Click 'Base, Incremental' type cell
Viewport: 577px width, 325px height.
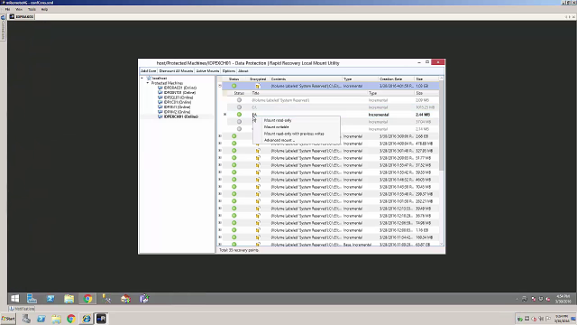tap(357, 245)
